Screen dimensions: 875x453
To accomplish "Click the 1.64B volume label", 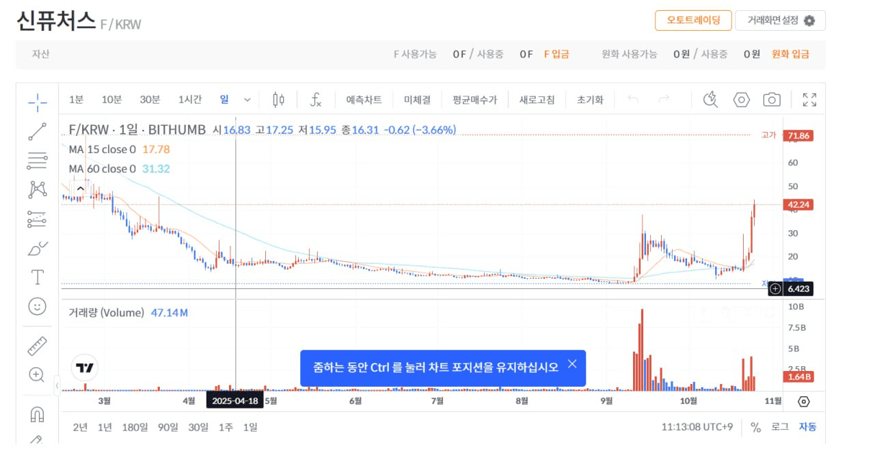I will 798,377.
